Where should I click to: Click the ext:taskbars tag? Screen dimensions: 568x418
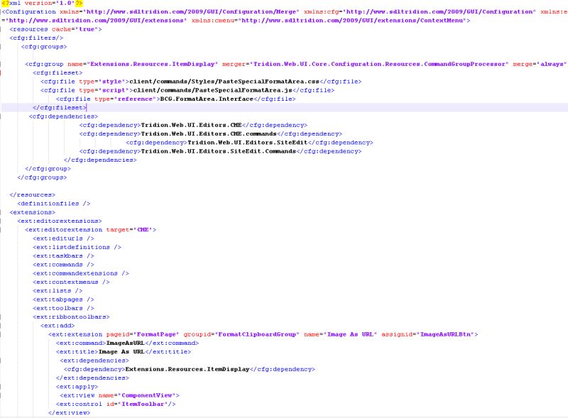coord(63,255)
